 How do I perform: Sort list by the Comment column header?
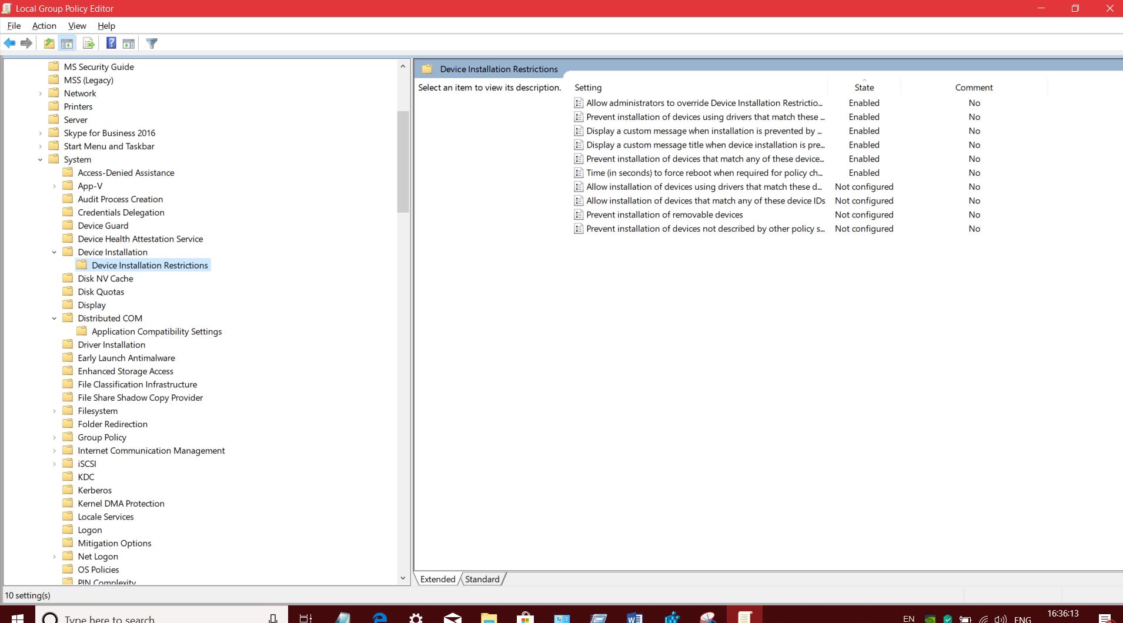[x=974, y=87]
